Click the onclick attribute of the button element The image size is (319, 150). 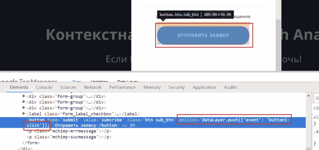pyautogui.click(x=188, y=120)
